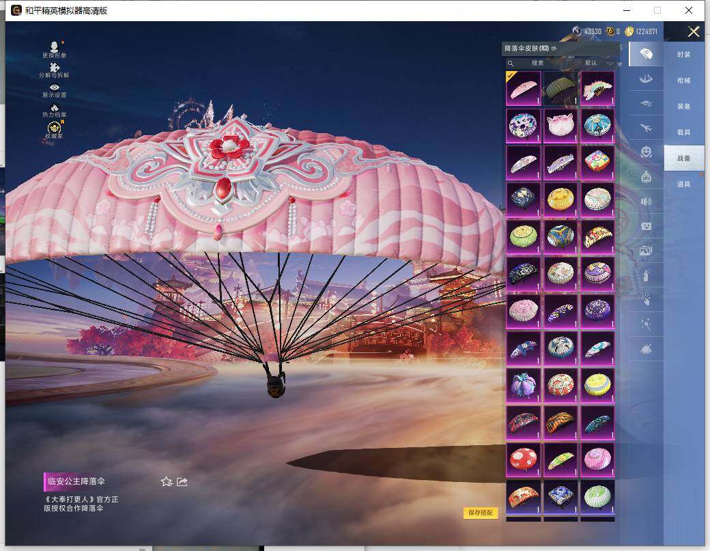710x551 pixels.
Task: Click the 分解与拆解 puzzle icon
Action: (54, 67)
